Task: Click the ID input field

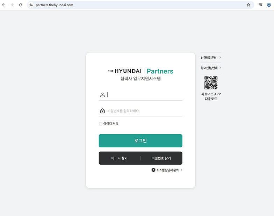Action: pos(144,95)
